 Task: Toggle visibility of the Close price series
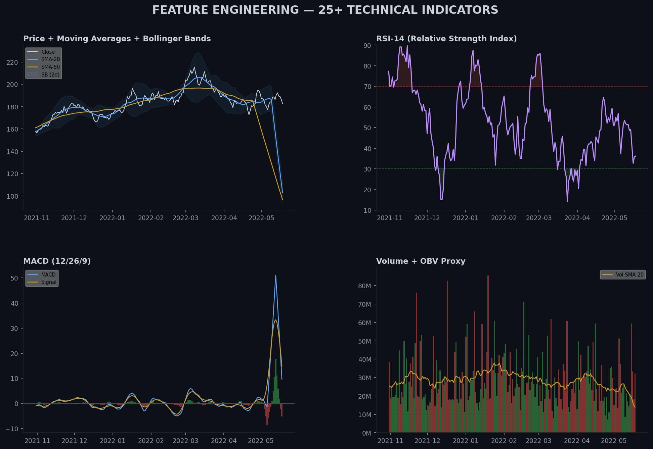click(49, 52)
